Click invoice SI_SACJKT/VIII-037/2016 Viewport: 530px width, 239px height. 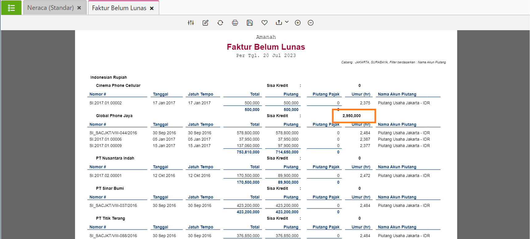click(x=113, y=206)
